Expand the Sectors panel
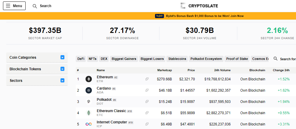The image size is (296, 129). 37,81
